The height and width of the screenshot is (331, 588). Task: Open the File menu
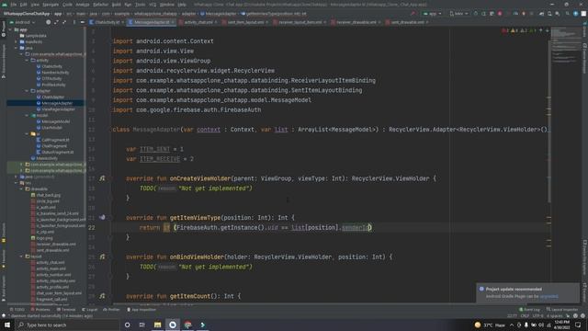tap(14, 5)
